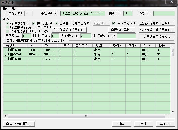Click the 市场名称 input field

pyautogui.click(x=82, y=13)
